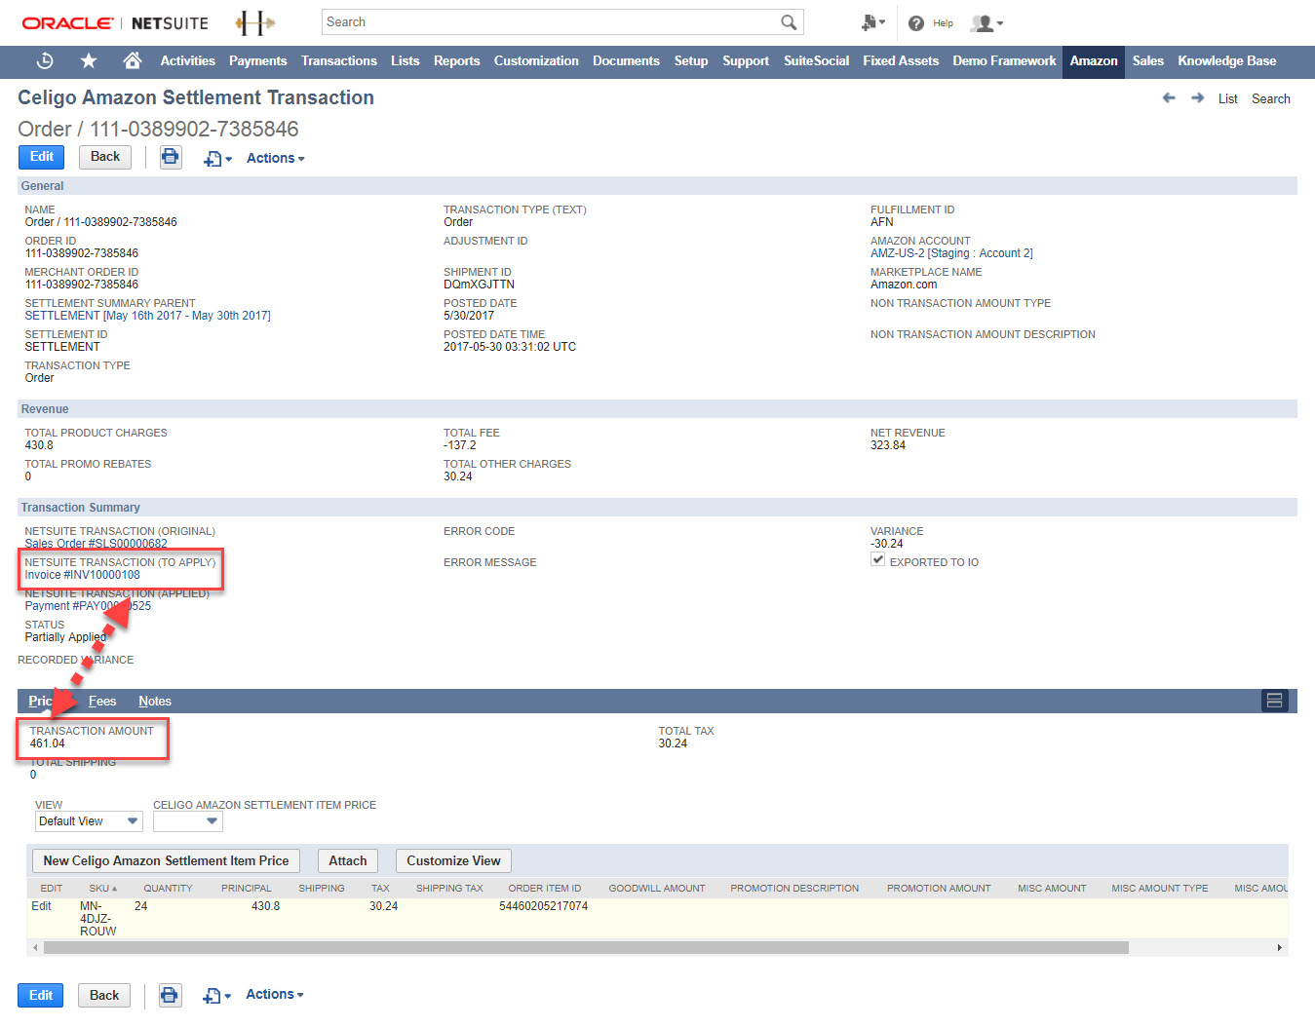This screenshot has width=1315, height=1028.
Task: Go to next record arrow
Action: 1197,98
